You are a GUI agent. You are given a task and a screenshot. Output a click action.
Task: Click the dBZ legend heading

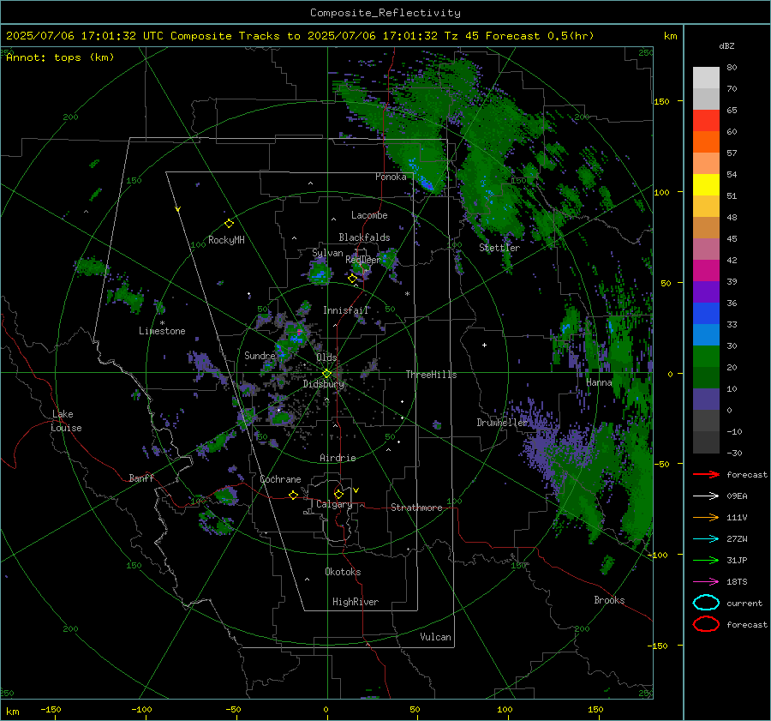click(726, 45)
